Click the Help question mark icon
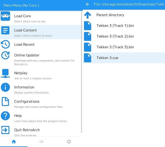The width and height of the screenshot is (165, 147). click(5, 116)
